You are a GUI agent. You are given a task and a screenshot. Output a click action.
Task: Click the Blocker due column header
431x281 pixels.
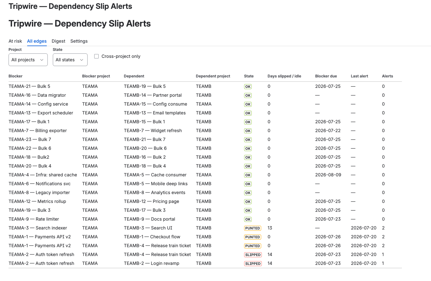click(x=326, y=76)
